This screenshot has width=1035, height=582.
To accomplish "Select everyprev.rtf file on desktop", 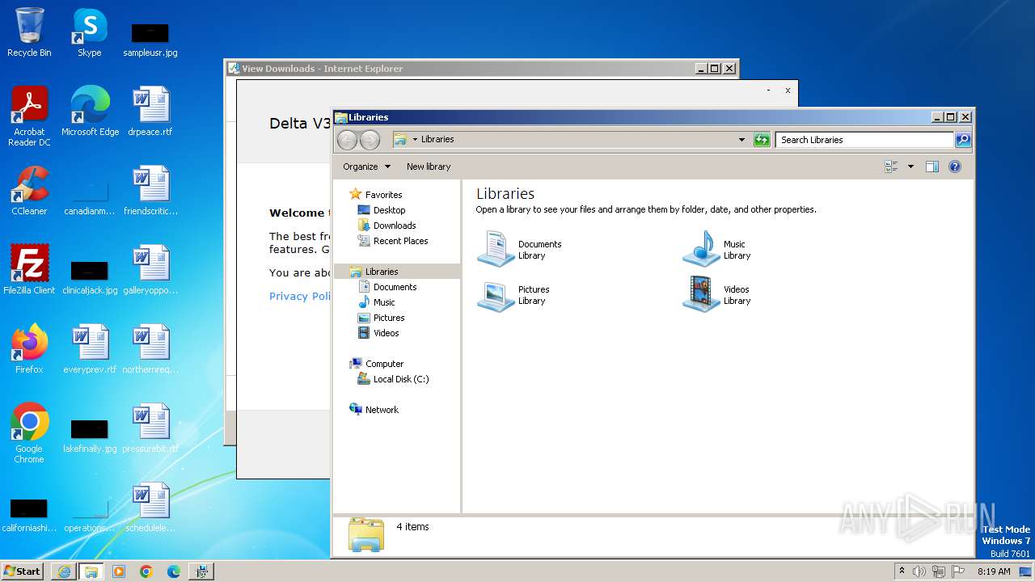I will (90, 349).
